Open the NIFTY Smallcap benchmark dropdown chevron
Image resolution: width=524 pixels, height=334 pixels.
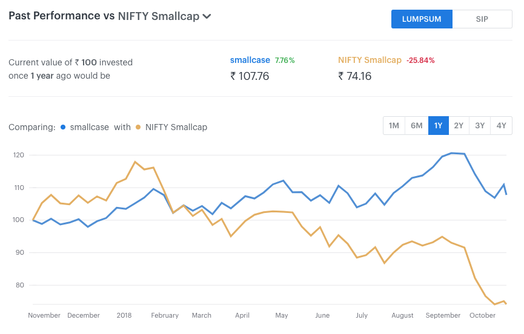(207, 16)
